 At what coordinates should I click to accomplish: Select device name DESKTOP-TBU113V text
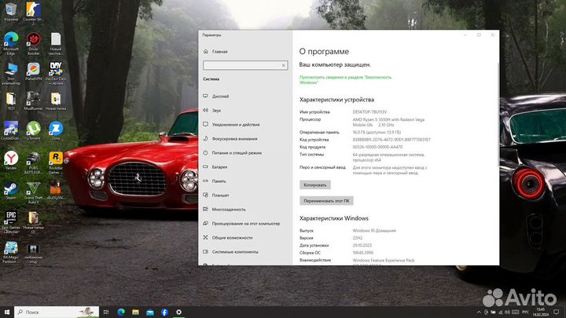click(x=369, y=112)
